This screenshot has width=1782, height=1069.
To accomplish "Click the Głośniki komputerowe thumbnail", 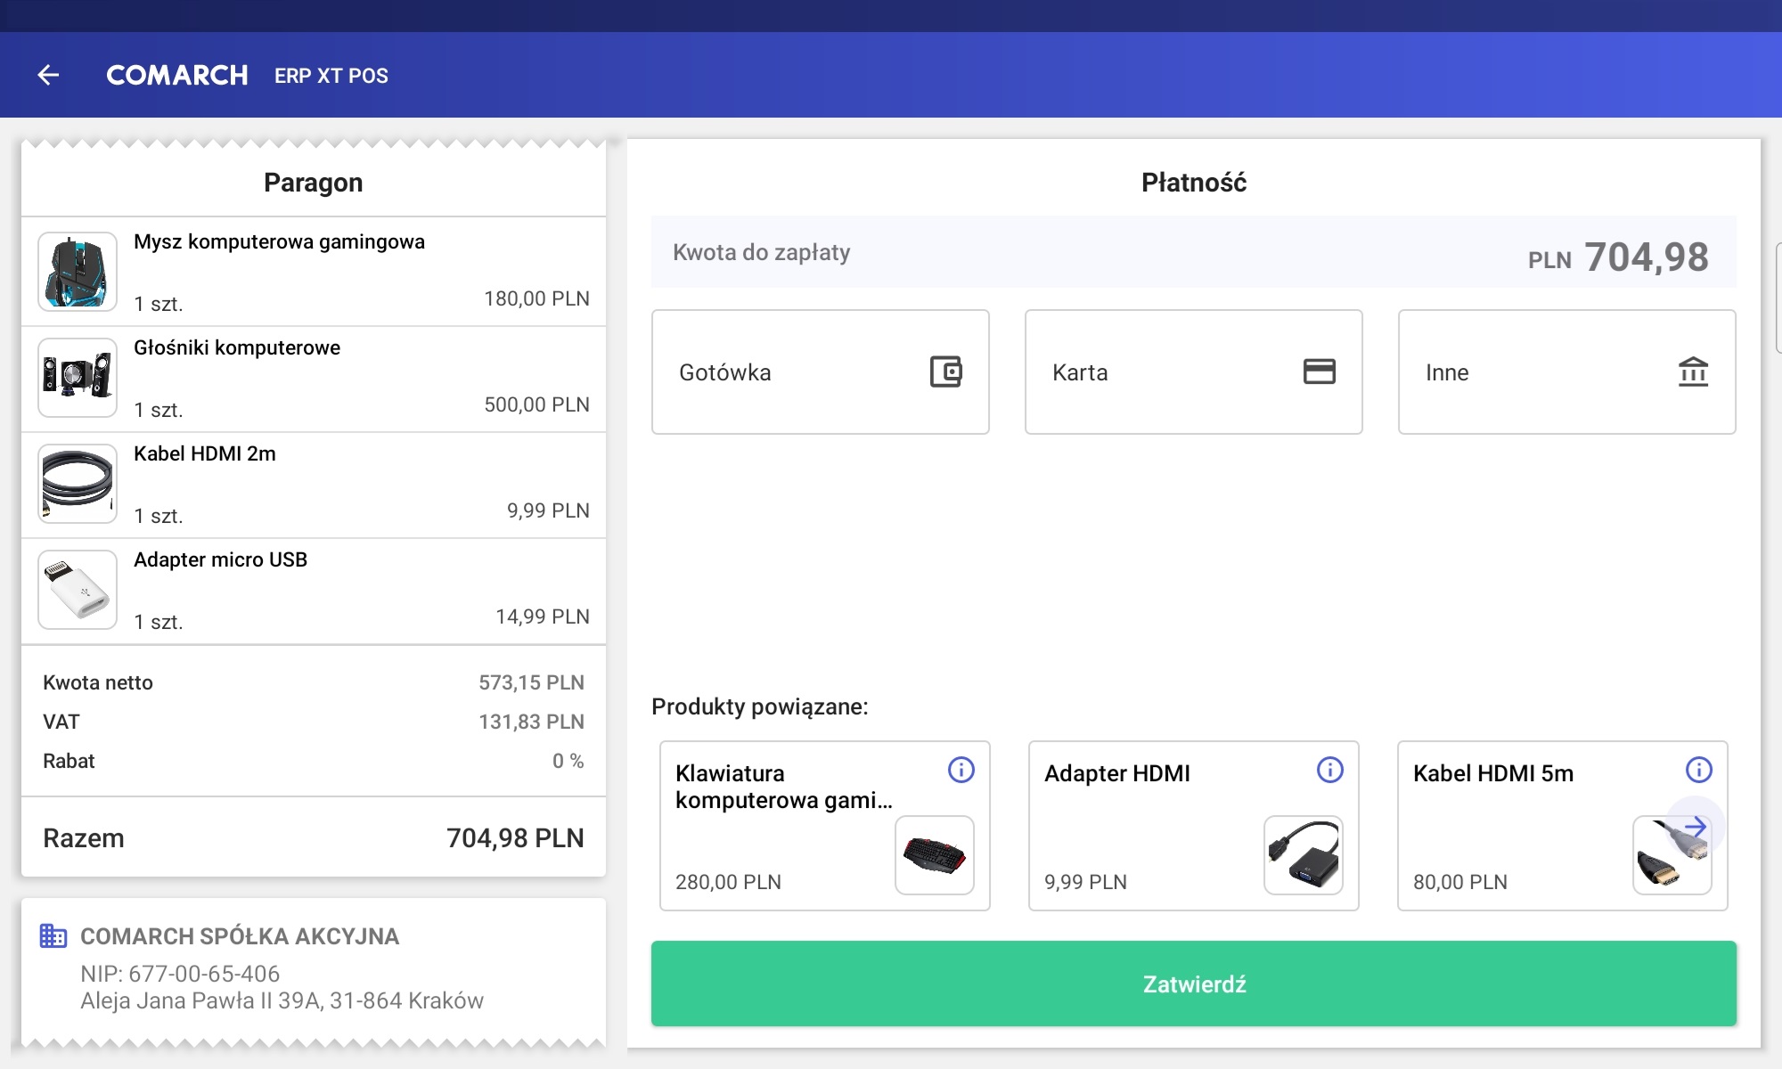I will click(x=78, y=378).
